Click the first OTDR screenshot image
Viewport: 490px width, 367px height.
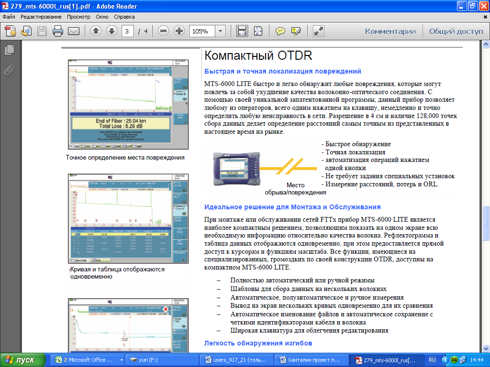click(128, 104)
